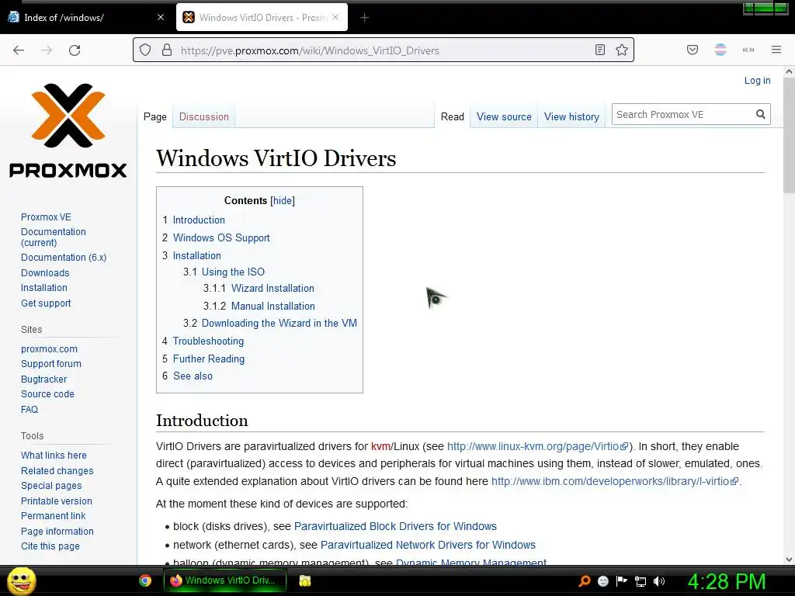Open Proxmox VE sidebar link
This screenshot has height=596, width=795.
coord(46,217)
